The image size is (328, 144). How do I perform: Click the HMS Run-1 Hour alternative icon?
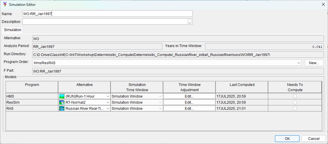[62, 96]
